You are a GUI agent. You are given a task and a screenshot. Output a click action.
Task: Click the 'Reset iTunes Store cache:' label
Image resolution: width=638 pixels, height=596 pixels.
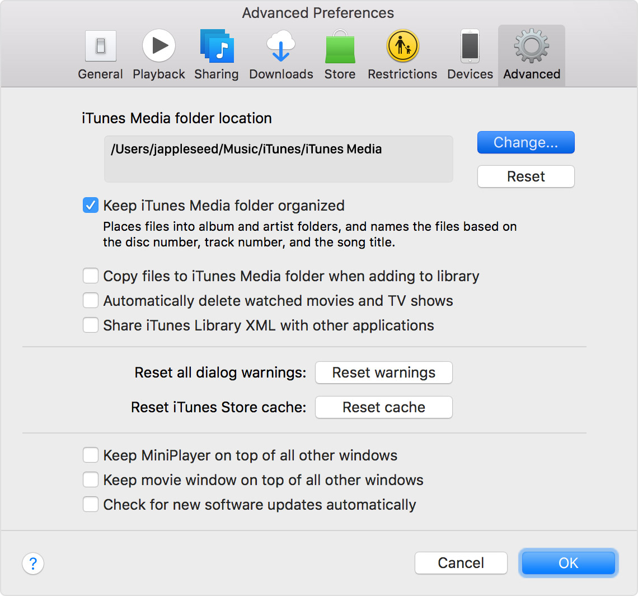218,407
